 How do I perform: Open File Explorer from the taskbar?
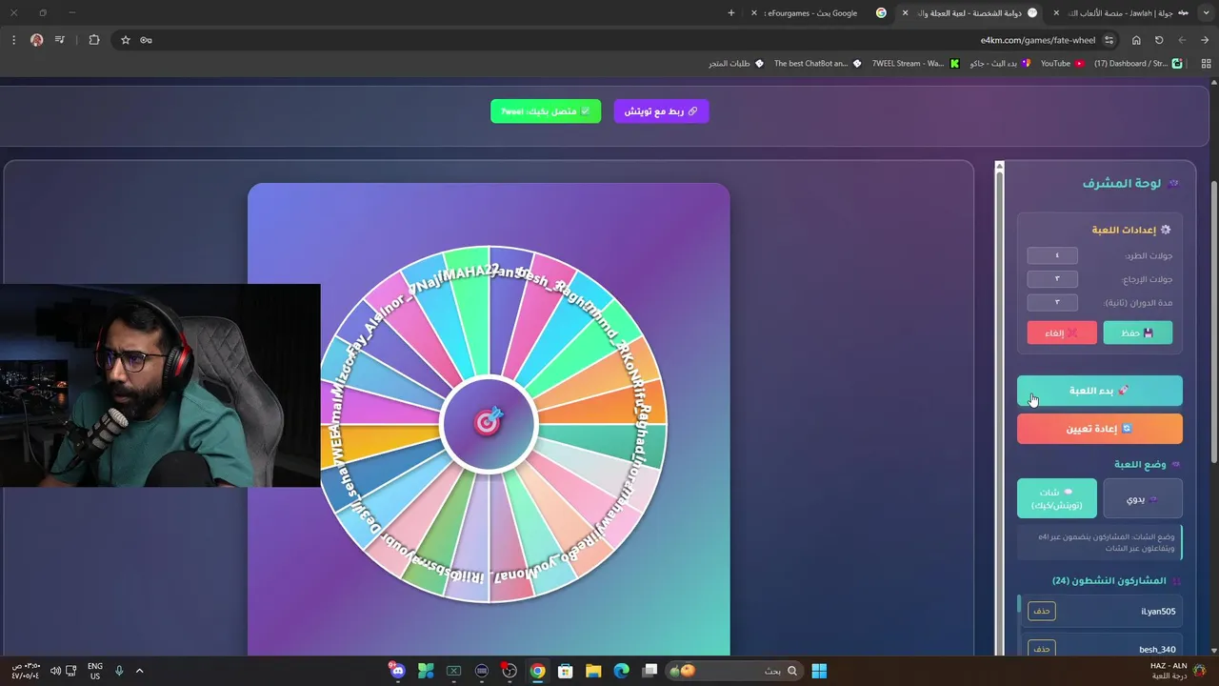click(593, 671)
